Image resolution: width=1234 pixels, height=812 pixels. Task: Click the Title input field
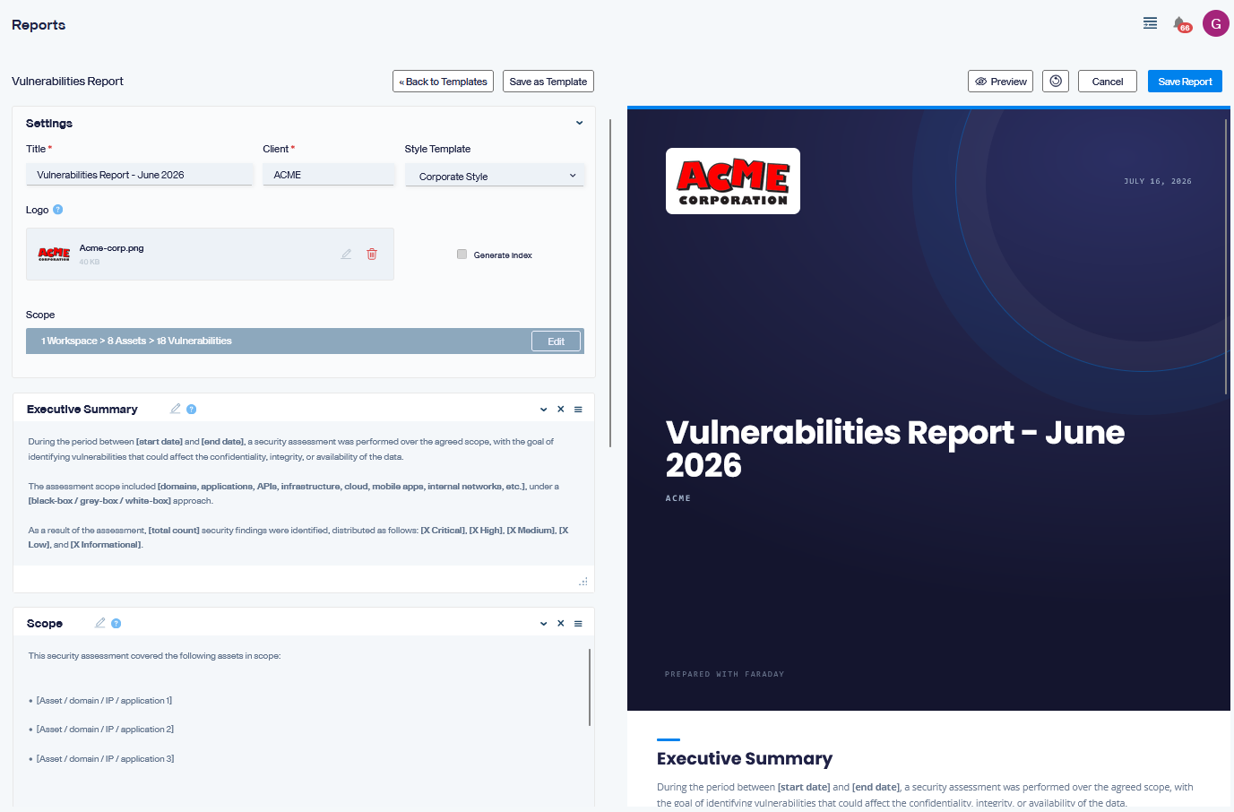pos(140,175)
